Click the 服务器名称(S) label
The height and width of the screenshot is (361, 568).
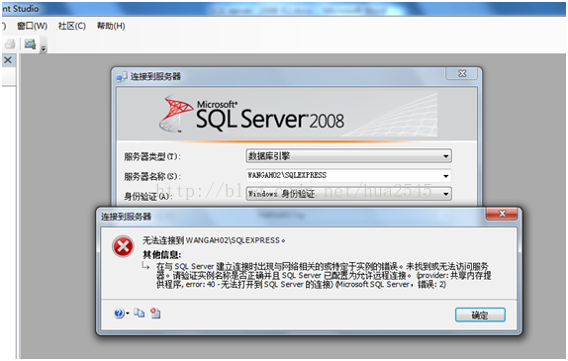[152, 177]
